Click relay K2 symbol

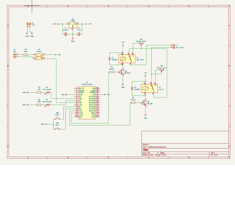[149, 88]
